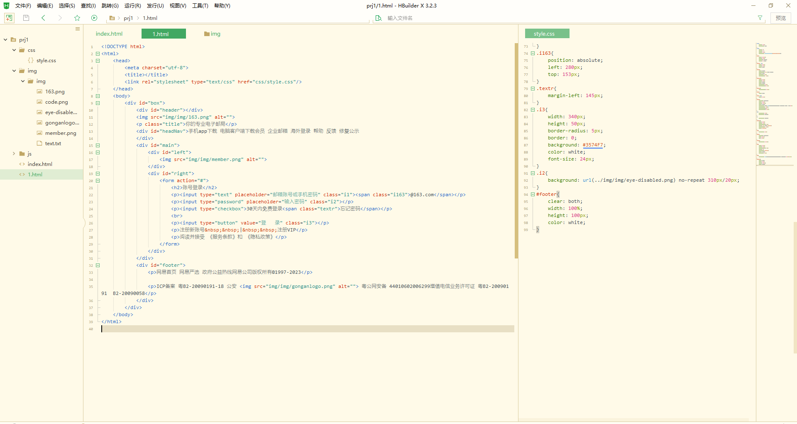Image resolution: width=797 pixels, height=424 pixels.
Task: Open the 文件(F) menu
Action: (x=23, y=6)
